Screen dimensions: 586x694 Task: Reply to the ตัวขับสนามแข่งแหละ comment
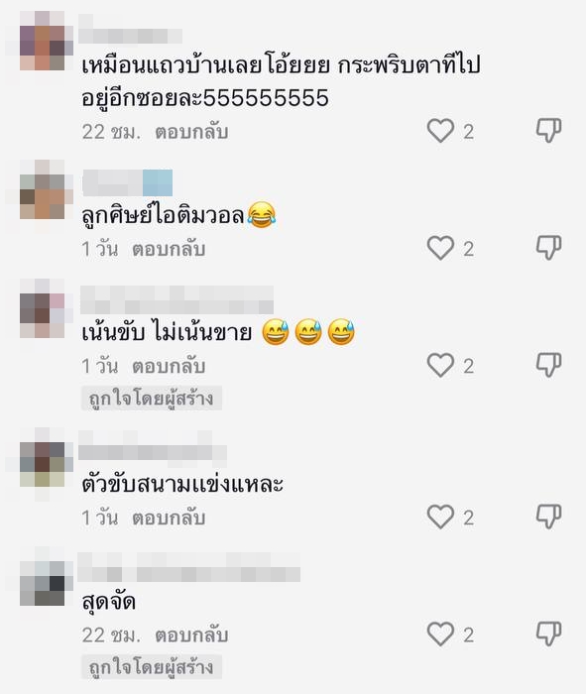coord(169,518)
